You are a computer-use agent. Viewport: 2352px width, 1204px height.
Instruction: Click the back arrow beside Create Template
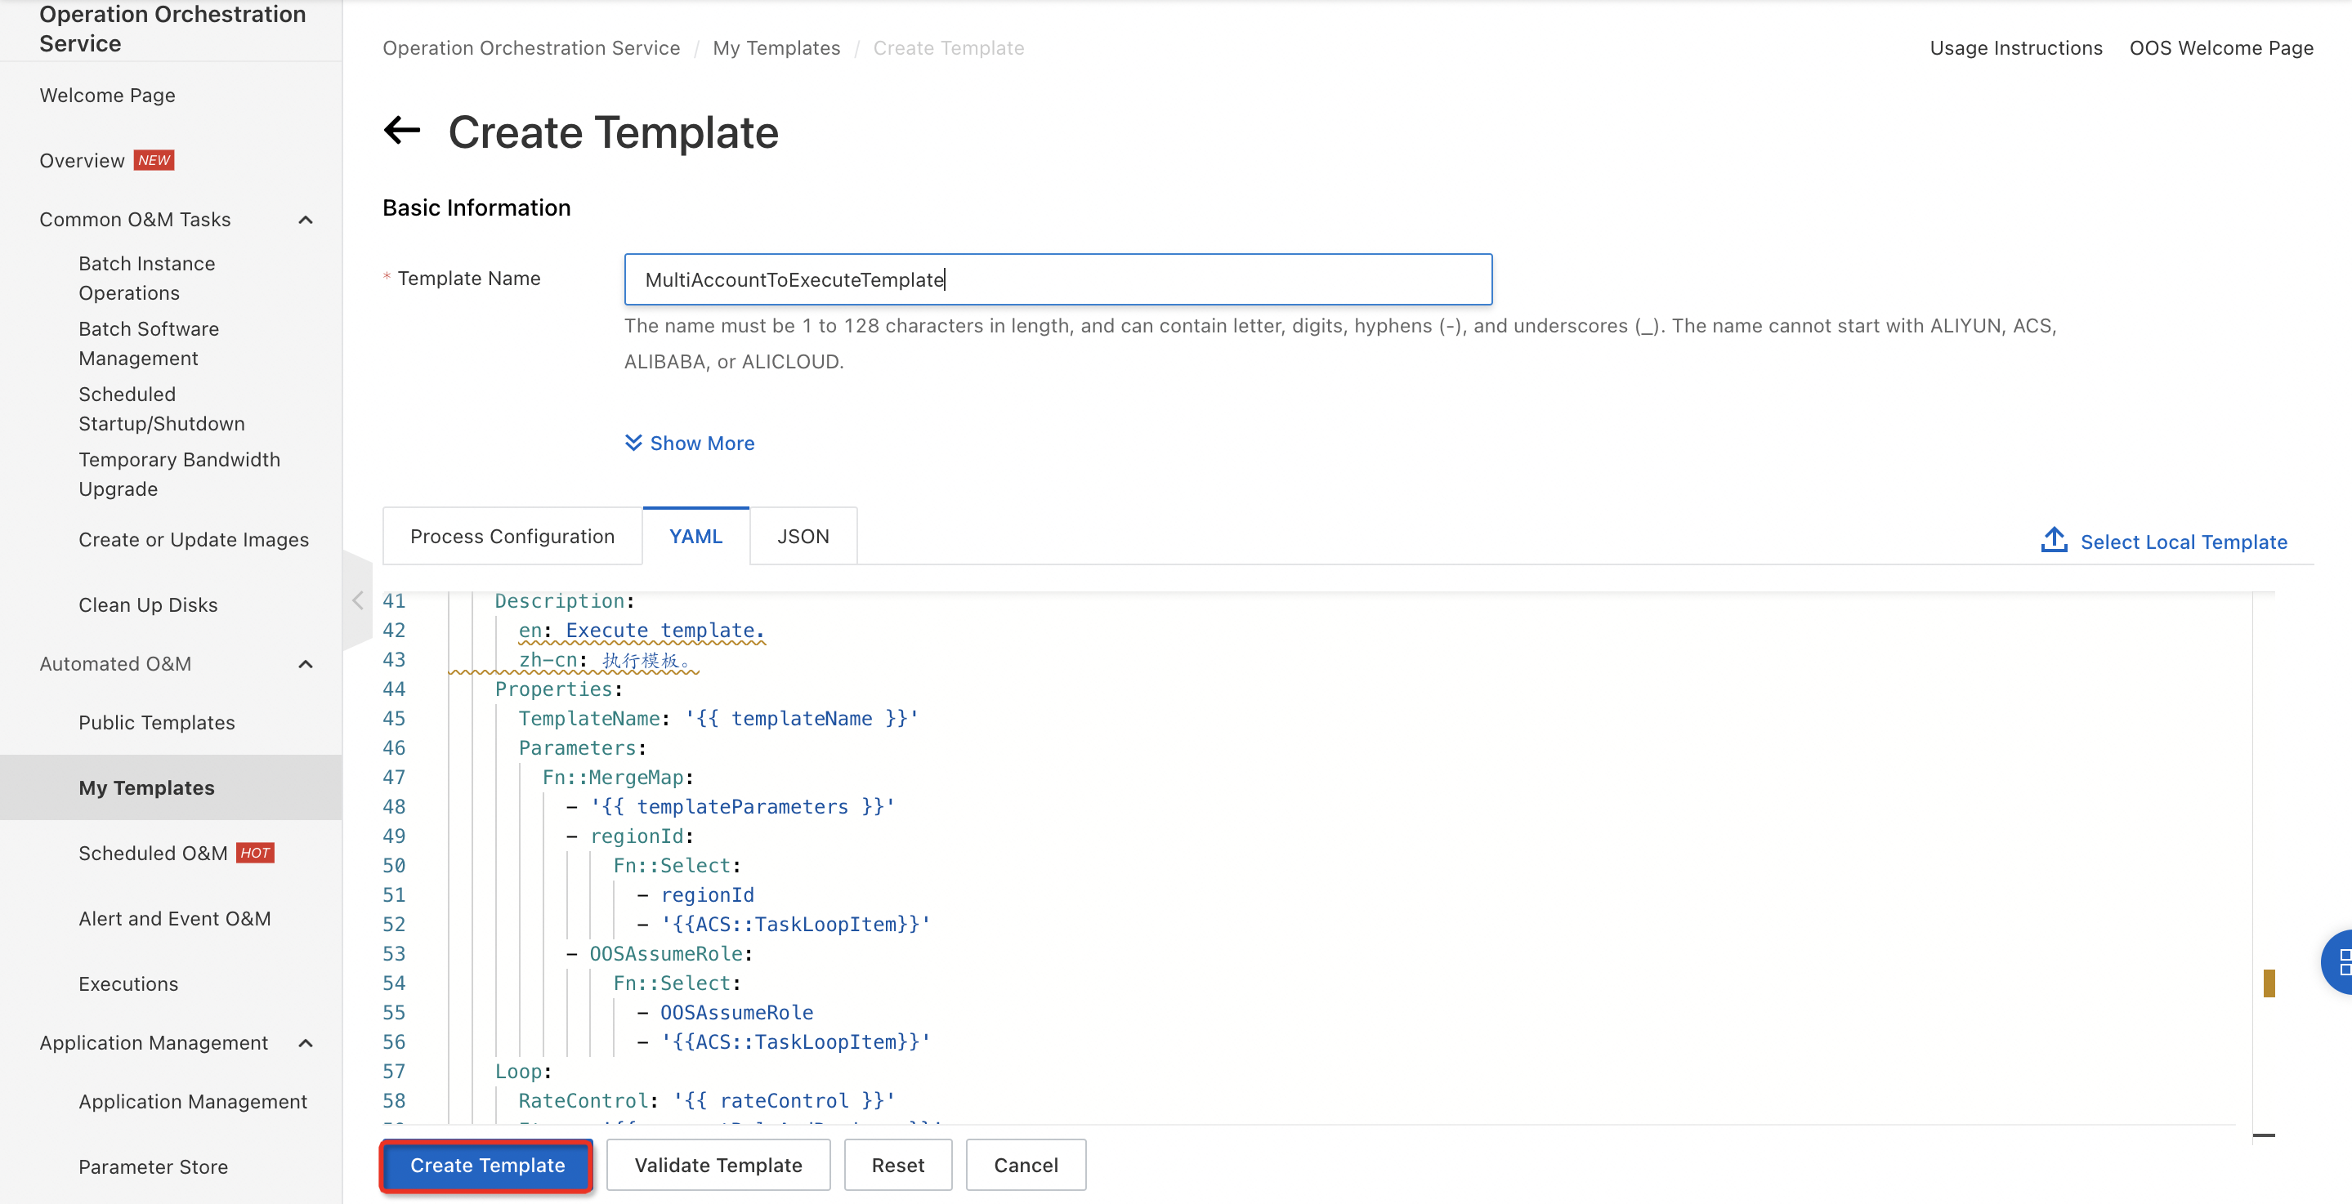pos(402,132)
